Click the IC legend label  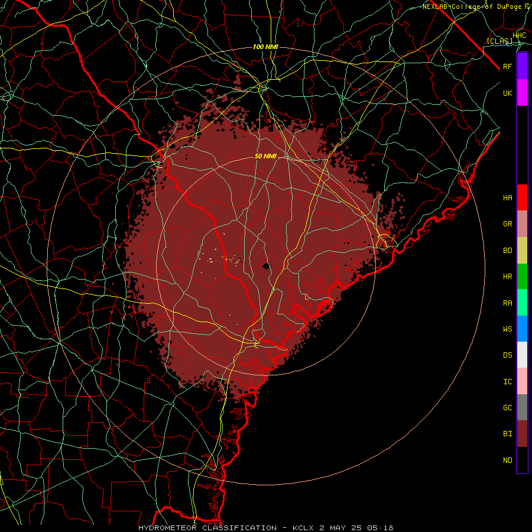tap(507, 381)
